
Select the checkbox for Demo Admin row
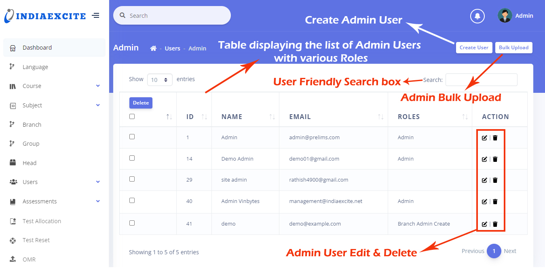coord(132,158)
